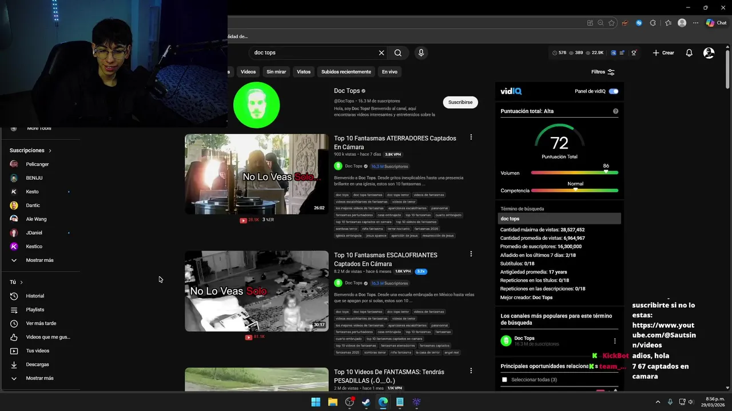Open the Filtros filter options
The width and height of the screenshot is (732, 411).
[603, 72]
